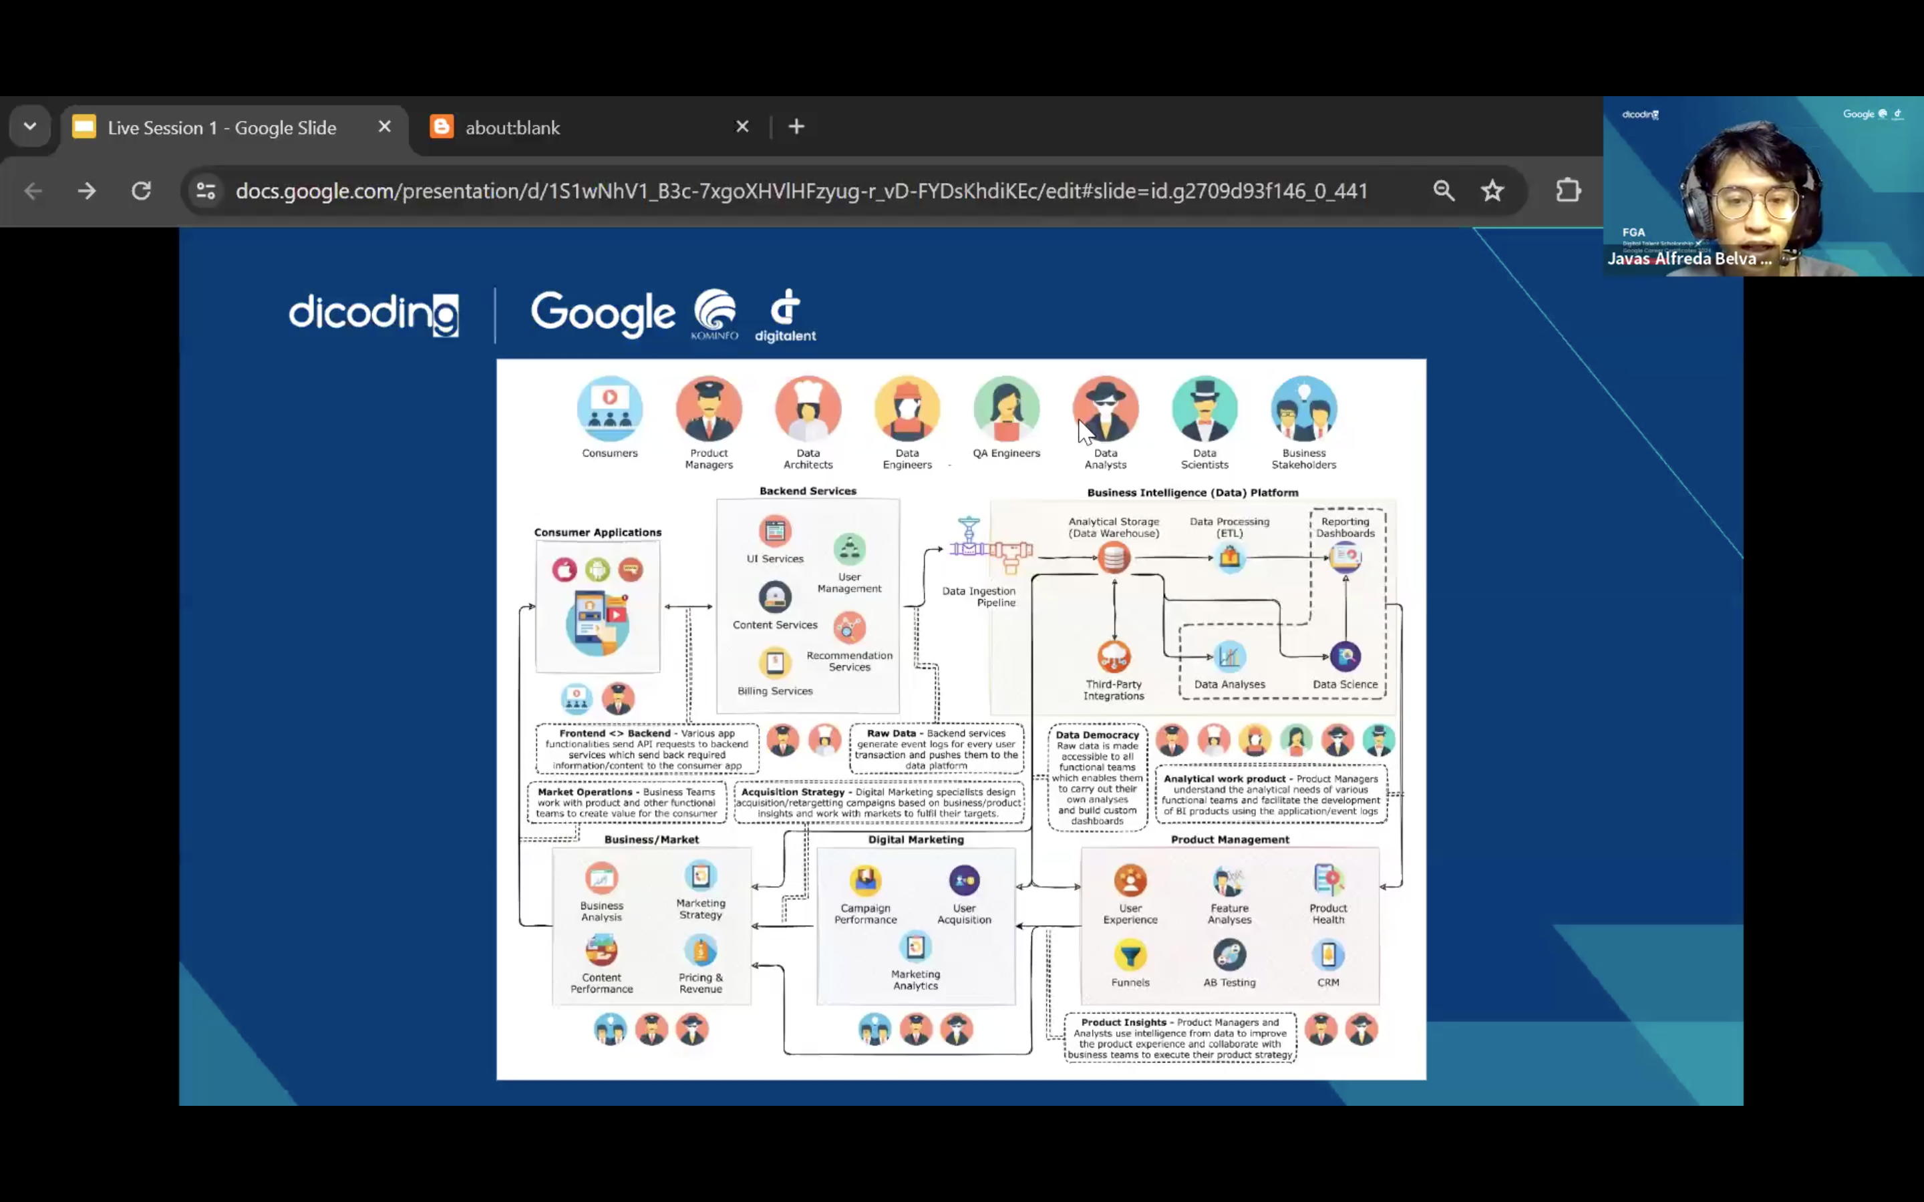This screenshot has height=1202, width=1924.
Task: Open the extensions puzzle icon
Action: click(x=1568, y=191)
